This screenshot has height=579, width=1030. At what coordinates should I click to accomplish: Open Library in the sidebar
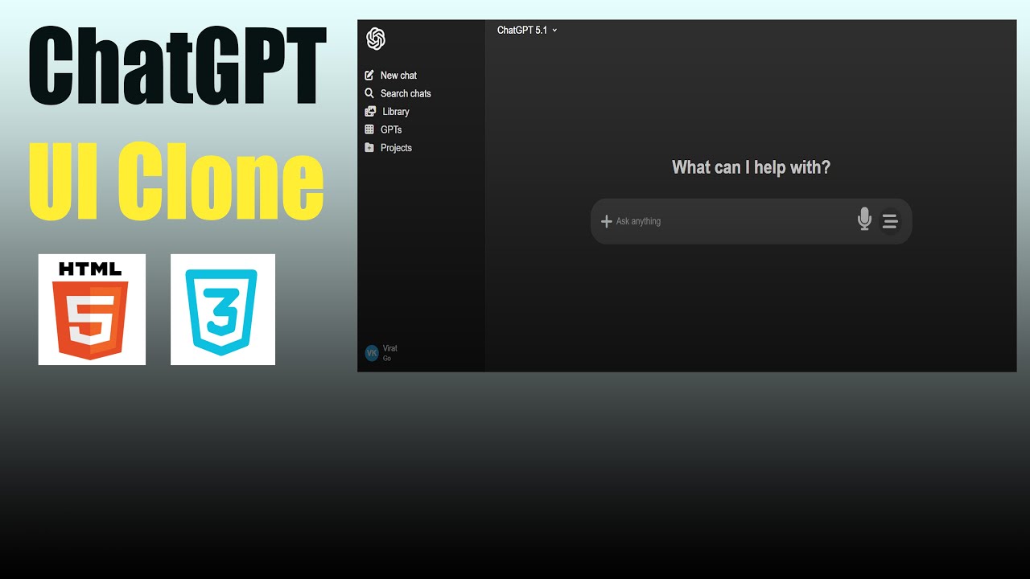point(396,112)
